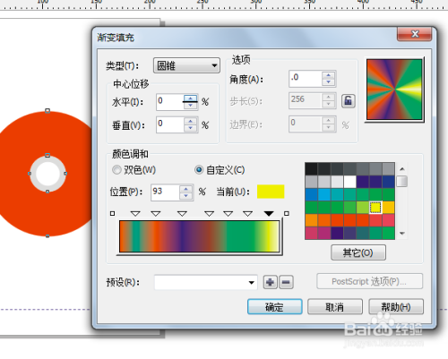Select the fourth hollow gradient marker triangle
Screen dimensions: 448x359
click(x=209, y=213)
